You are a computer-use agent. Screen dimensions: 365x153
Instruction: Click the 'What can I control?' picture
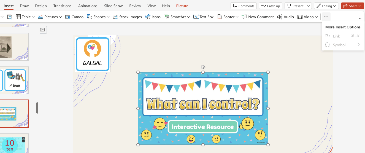pos(203,108)
